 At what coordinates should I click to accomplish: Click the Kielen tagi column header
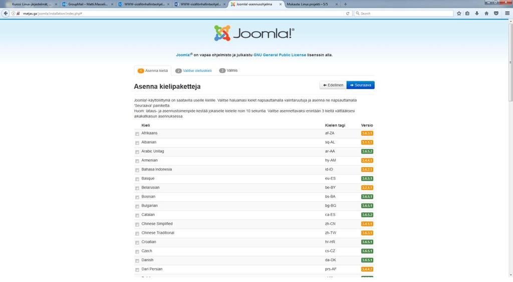pyautogui.click(x=335, y=125)
